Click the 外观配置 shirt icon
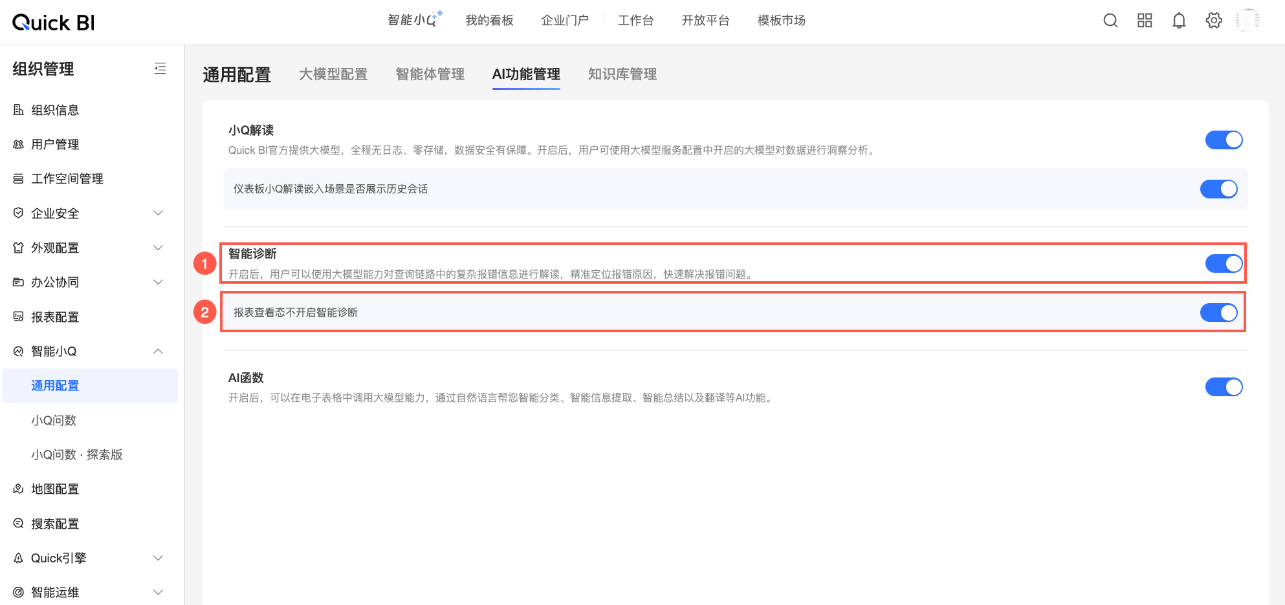The width and height of the screenshot is (1285, 605). tap(18, 248)
